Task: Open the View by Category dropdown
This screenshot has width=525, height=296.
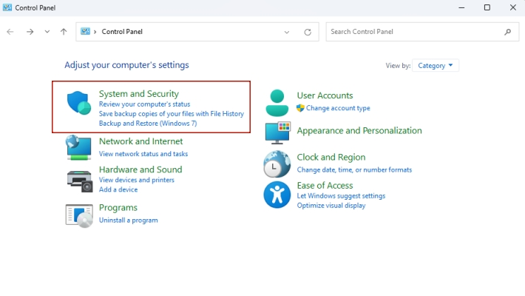Action: coord(436,65)
